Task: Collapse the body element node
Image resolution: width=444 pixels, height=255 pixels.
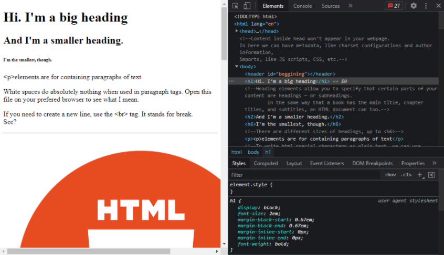Action: 237,66
